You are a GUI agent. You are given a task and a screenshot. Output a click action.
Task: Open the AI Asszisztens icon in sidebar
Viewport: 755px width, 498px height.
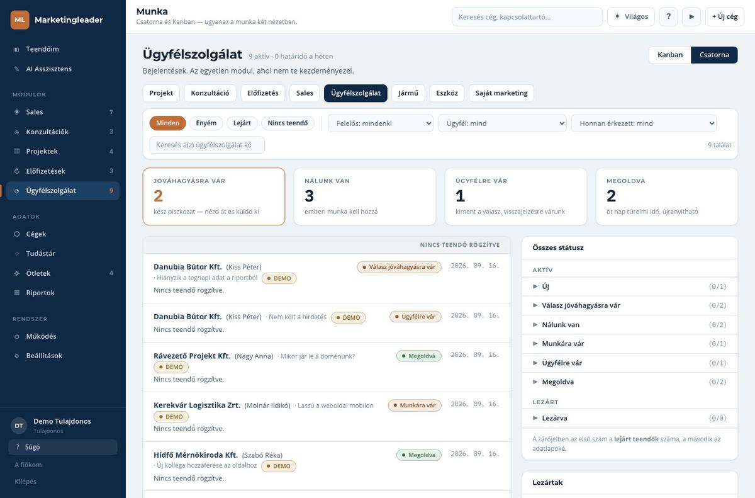coord(17,69)
